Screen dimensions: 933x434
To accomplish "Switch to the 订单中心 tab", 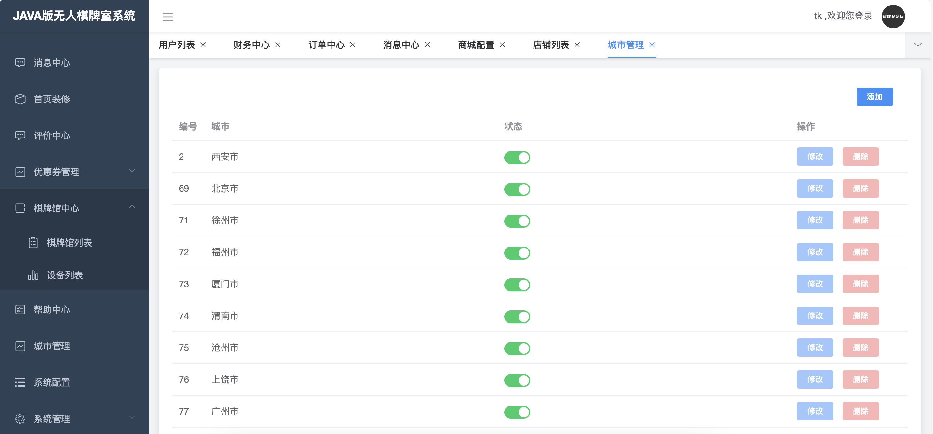I will (x=326, y=45).
